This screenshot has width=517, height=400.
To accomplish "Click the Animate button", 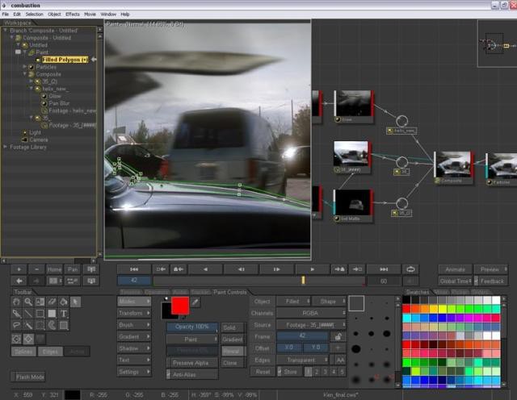I will (x=455, y=269).
